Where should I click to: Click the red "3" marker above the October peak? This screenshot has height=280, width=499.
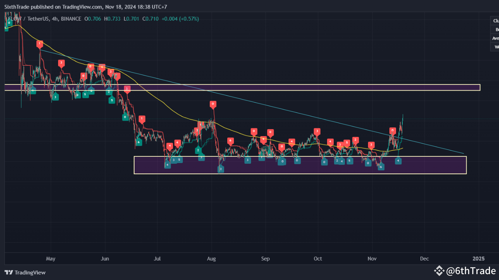[317, 132]
